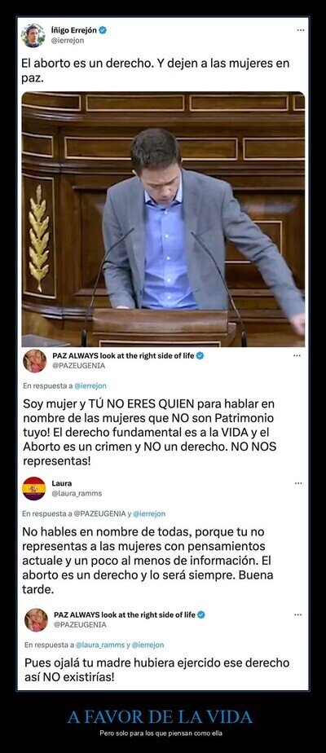The width and height of the screenshot is (326, 753).
Task: Open the video thumbnail of the speaker at the podium
Action: pos(163,219)
